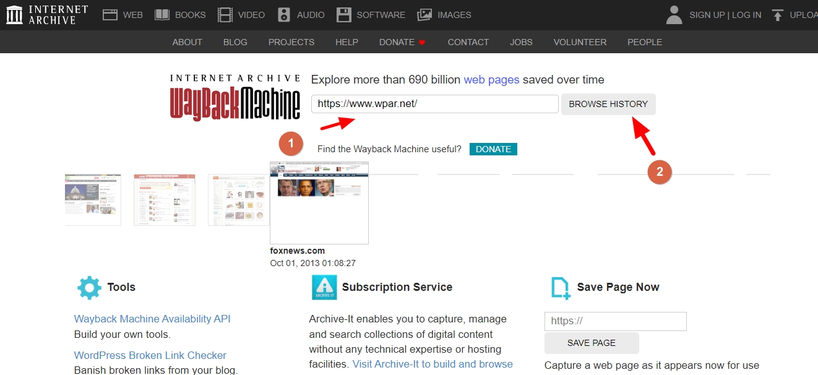Click the upload arrow icon
Screen dimensions: 818x375
tap(778, 15)
